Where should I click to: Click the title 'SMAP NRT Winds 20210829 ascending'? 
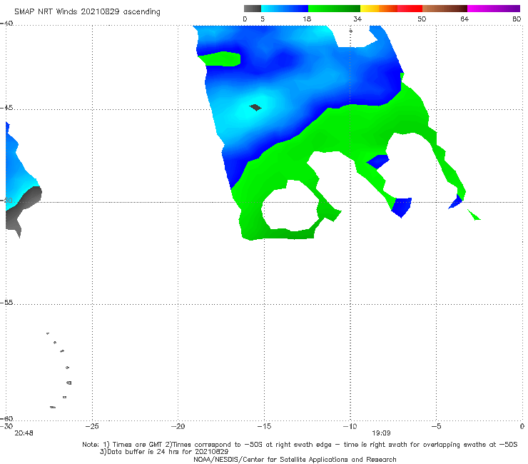coord(87,11)
